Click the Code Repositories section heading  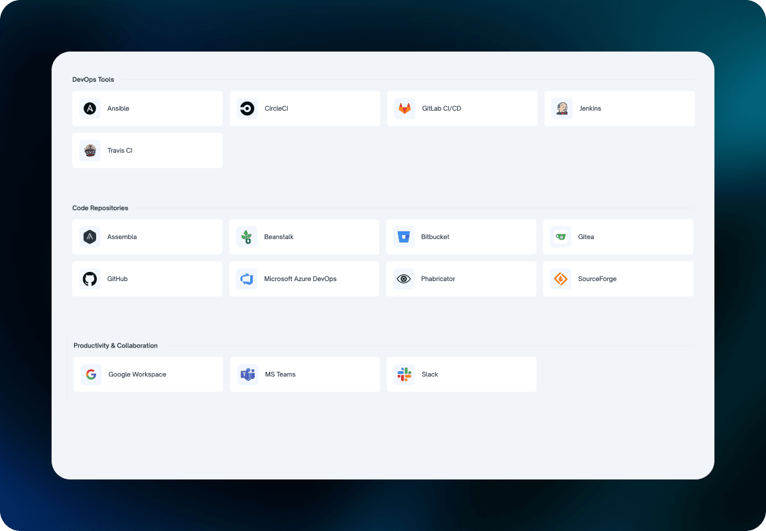click(100, 208)
